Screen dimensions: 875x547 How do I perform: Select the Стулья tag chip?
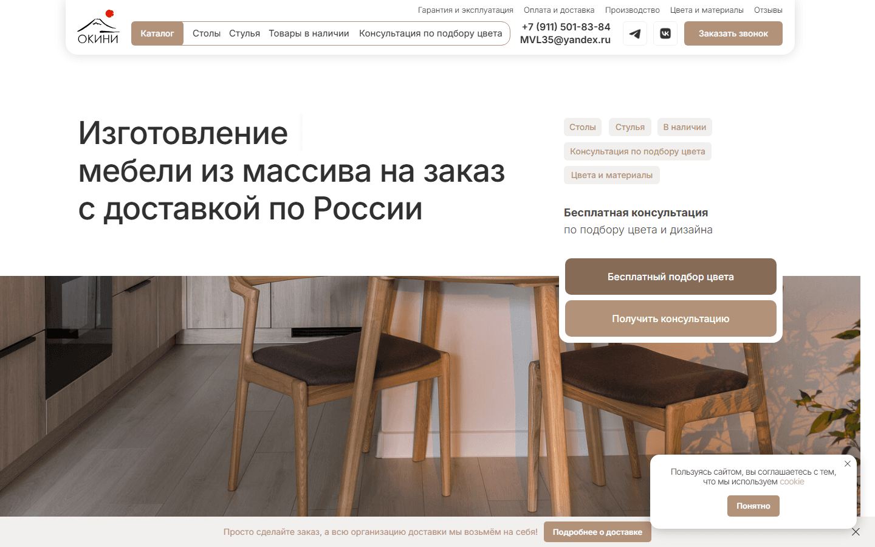coord(630,127)
